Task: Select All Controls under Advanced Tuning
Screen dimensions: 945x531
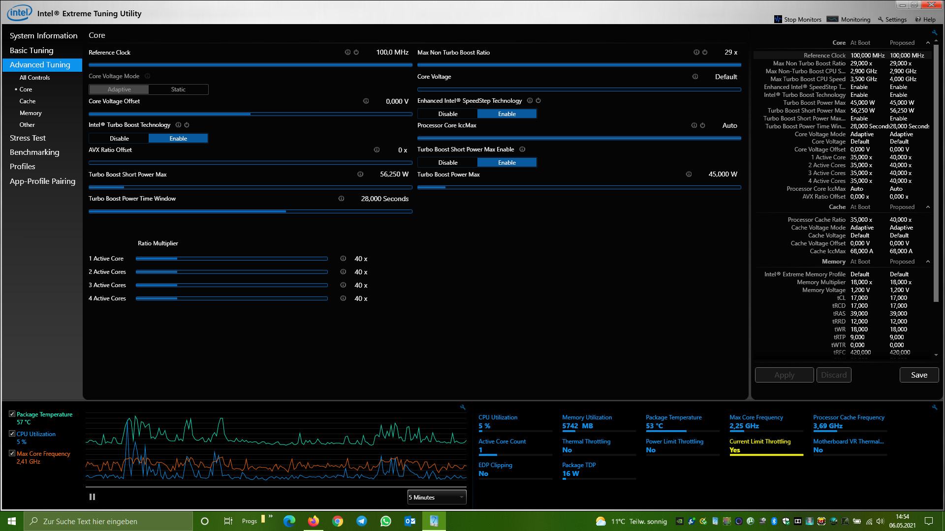Action: point(34,78)
